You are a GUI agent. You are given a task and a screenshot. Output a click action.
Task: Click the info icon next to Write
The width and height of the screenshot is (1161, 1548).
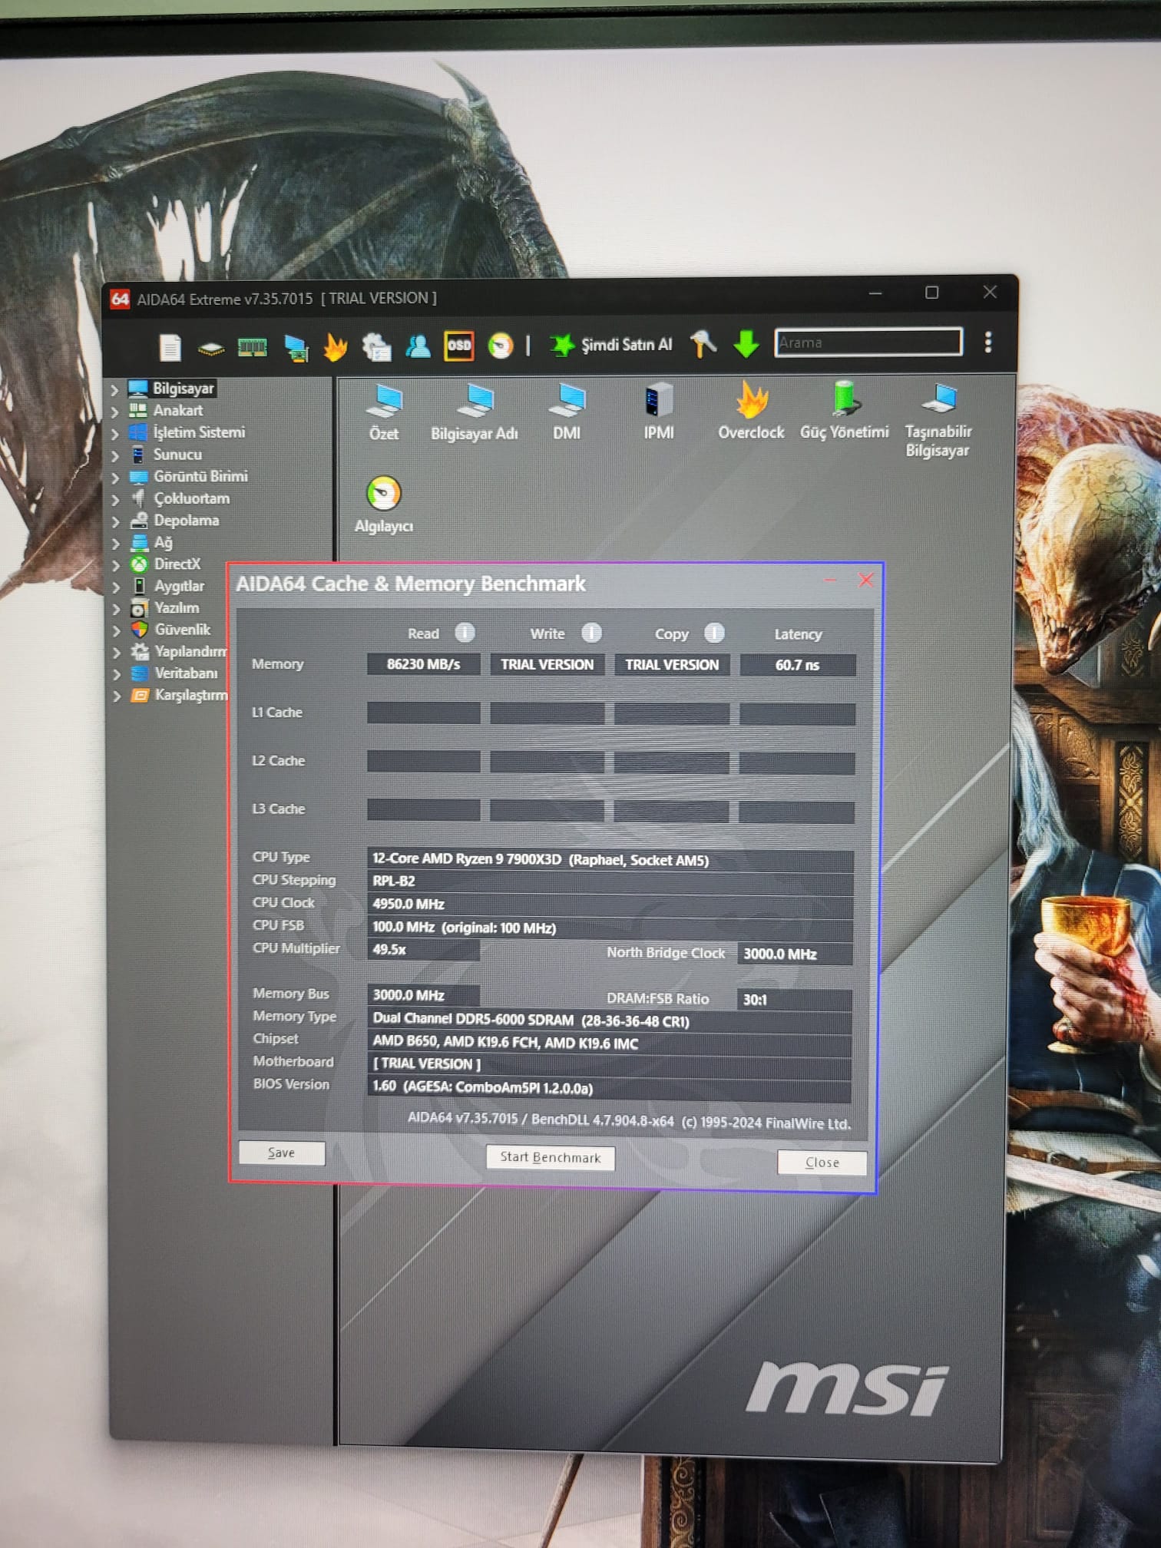tap(591, 632)
